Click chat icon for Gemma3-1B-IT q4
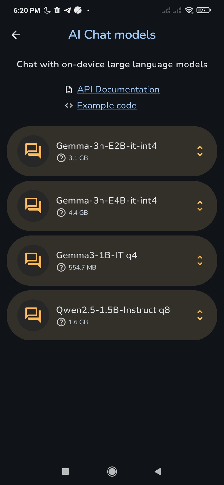Viewport: 224px width, 485px height. (x=33, y=260)
